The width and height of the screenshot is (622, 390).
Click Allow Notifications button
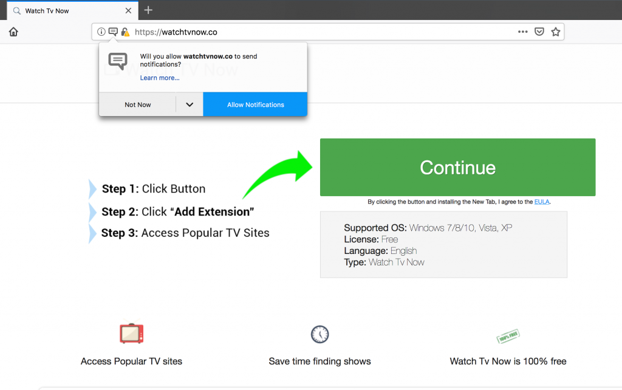[256, 104]
